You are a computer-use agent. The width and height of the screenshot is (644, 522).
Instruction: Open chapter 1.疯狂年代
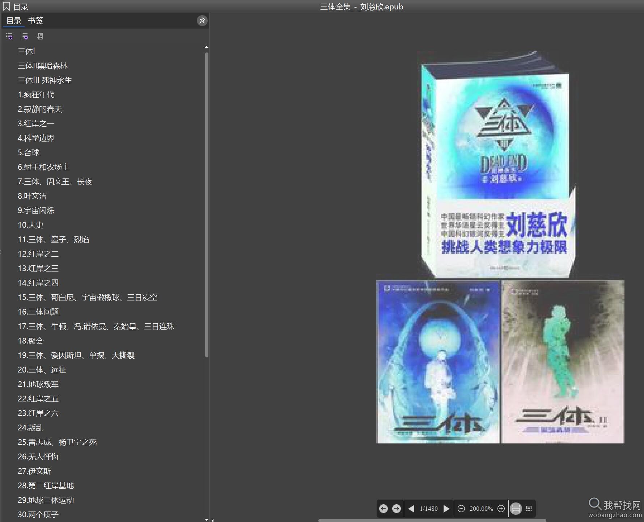[x=36, y=95]
